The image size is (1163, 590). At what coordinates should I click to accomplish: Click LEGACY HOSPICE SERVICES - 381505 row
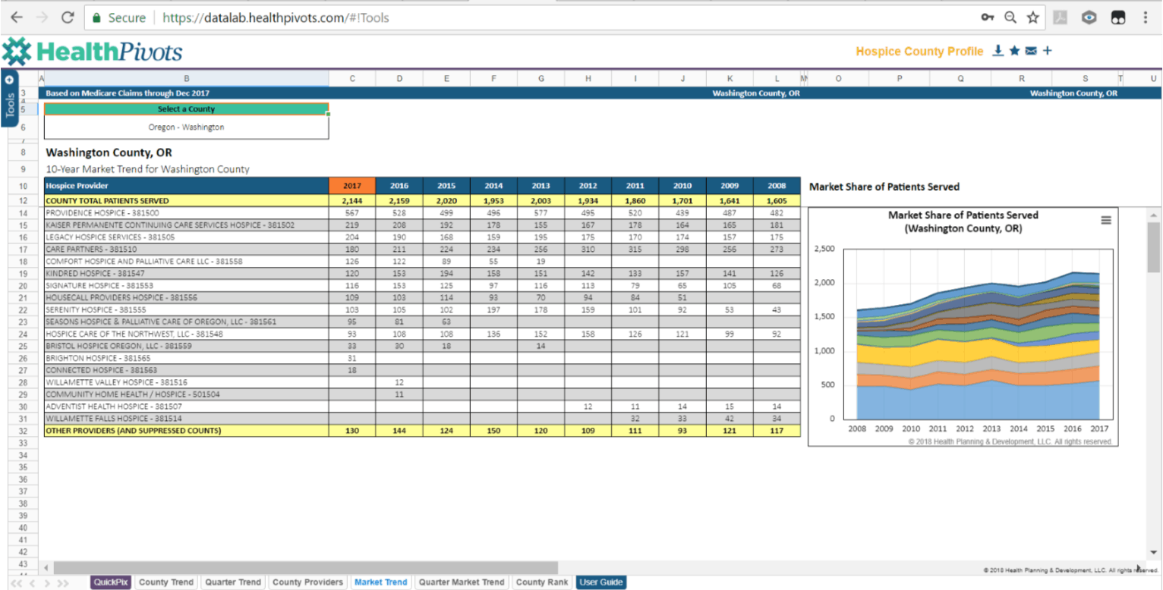coord(187,237)
